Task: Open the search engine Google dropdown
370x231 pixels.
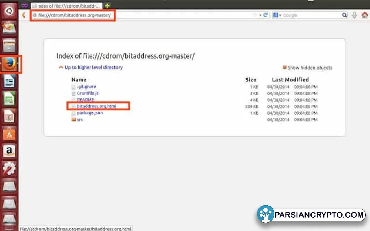Action: [x=277, y=15]
